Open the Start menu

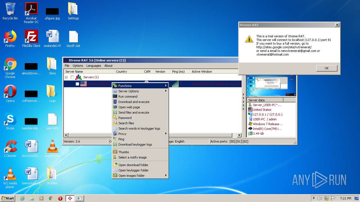(x=8, y=198)
